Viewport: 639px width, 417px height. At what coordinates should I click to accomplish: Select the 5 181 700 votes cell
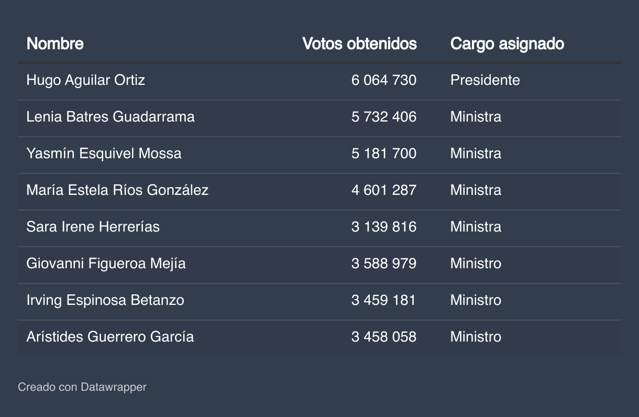[x=383, y=153]
